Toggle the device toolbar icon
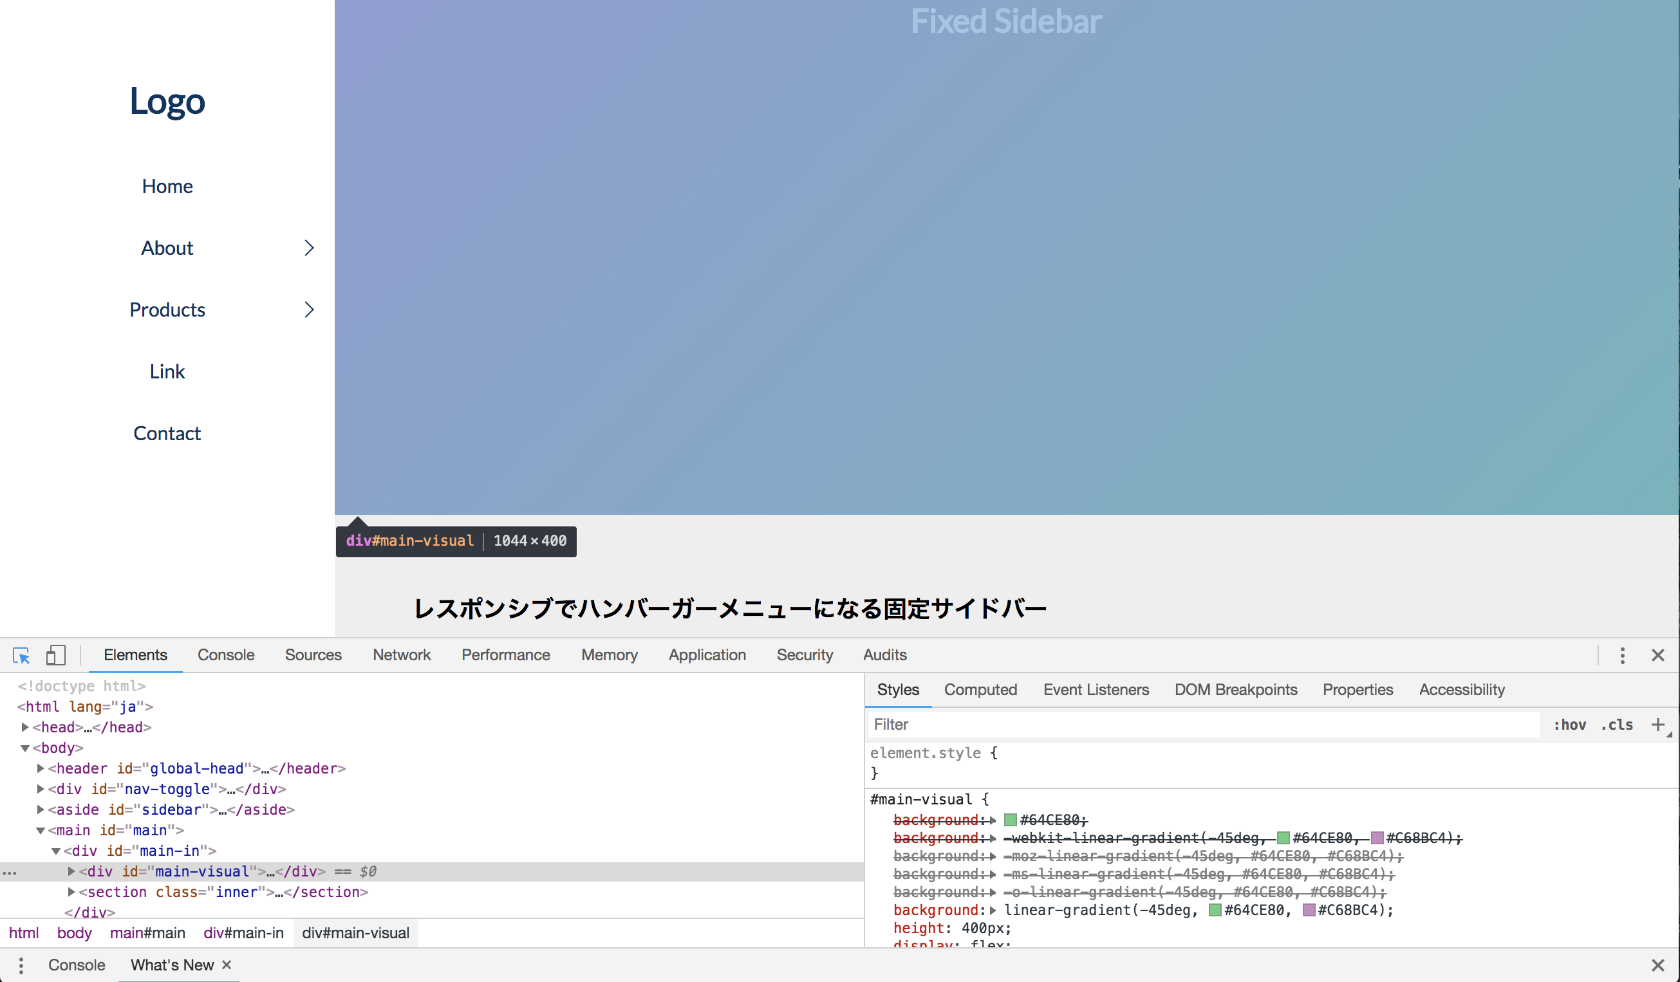Image resolution: width=1680 pixels, height=982 pixels. (55, 655)
